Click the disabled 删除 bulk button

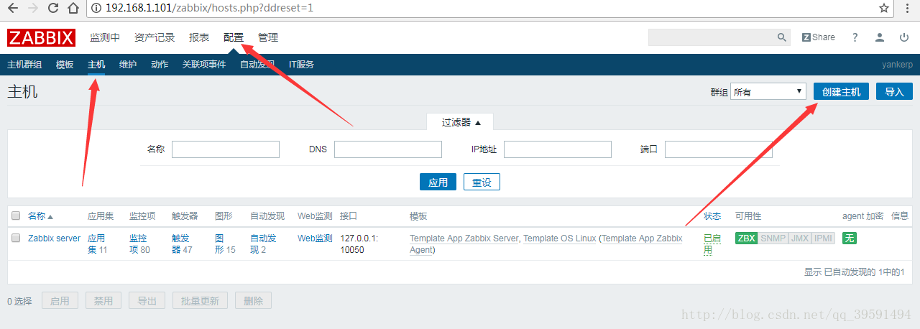pos(253,300)
